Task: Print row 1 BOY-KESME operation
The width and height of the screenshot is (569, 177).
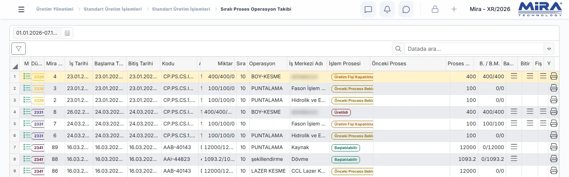Action: coord(554,76)
